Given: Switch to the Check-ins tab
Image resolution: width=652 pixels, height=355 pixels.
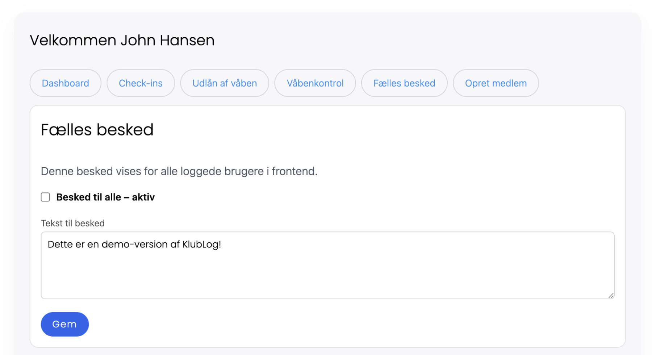Looking at the screenshot, I should tap(141, 83).
